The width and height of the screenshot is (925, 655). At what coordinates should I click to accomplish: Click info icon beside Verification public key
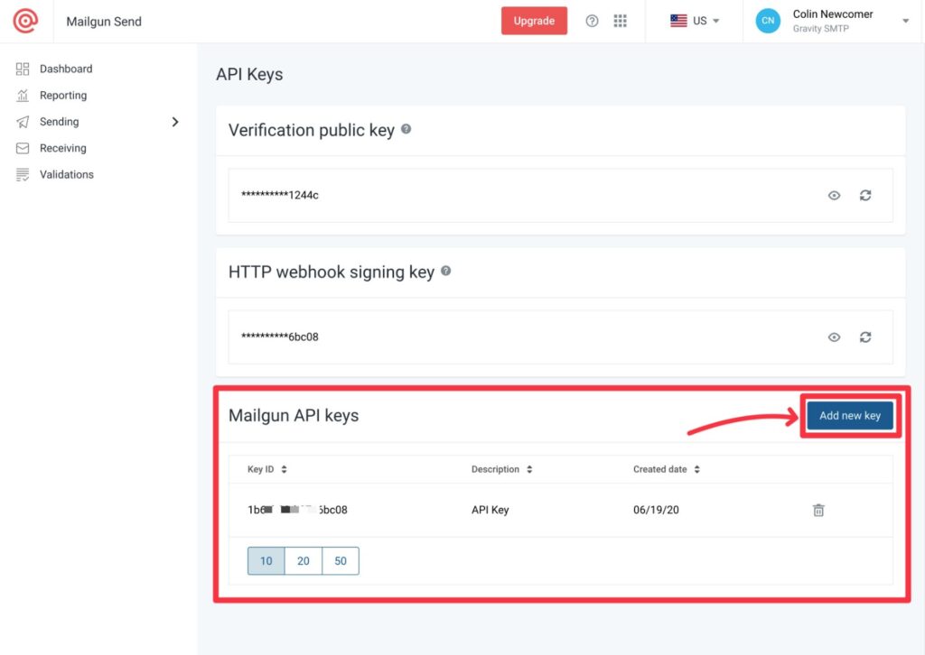(406, 130)
